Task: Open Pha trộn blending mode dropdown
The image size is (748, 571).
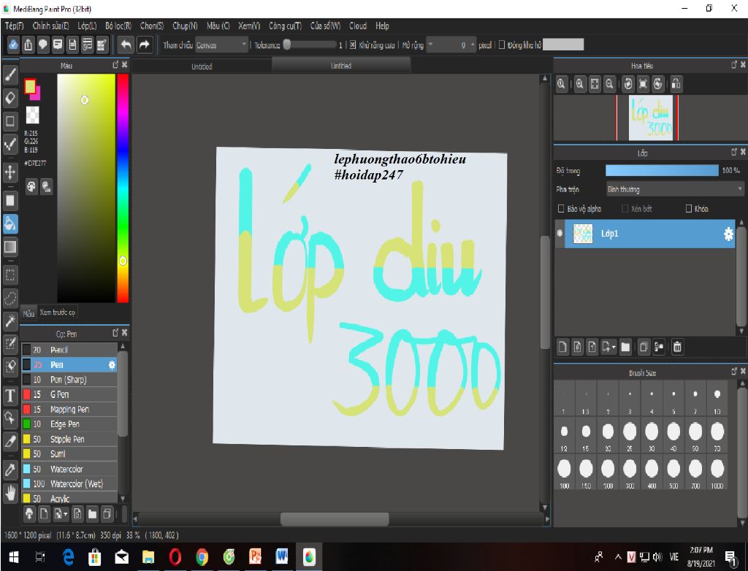Action: click(x=674, y=189)
